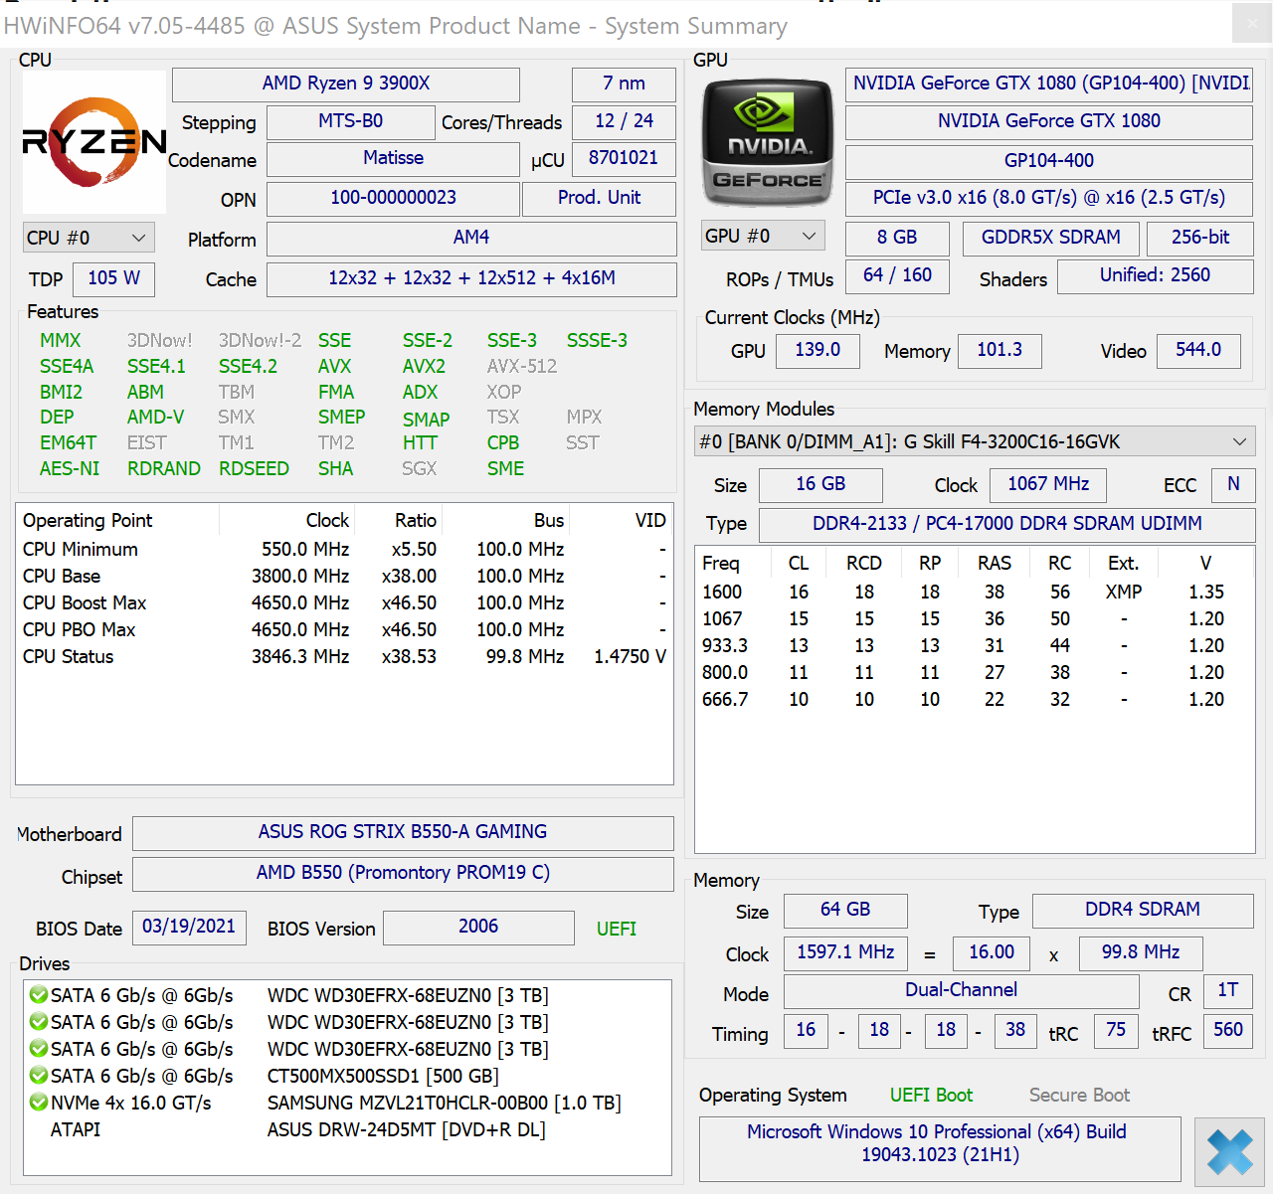Click the AMD Ryzen logo image

point(94,142)
